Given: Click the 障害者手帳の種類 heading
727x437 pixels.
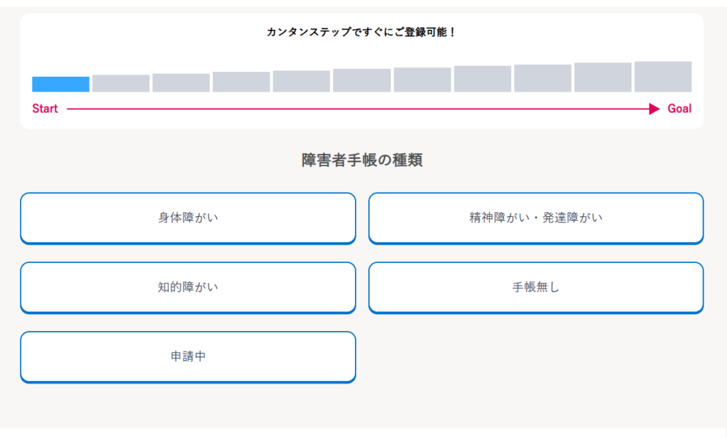Looking at the screenshot, I should tap(362, 161).
